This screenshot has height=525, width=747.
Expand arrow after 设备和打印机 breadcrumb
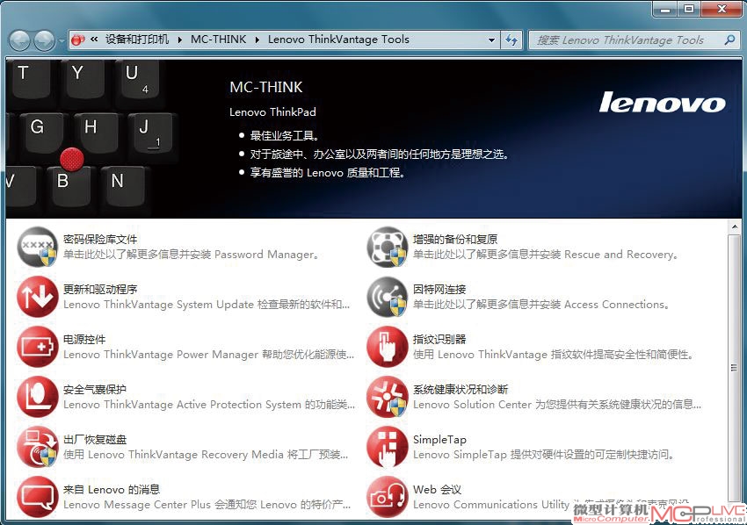[180, 40]
